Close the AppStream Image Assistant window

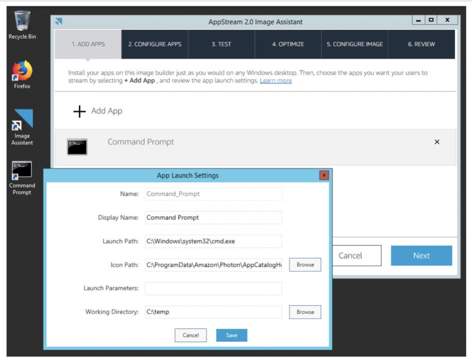(447, 20)
